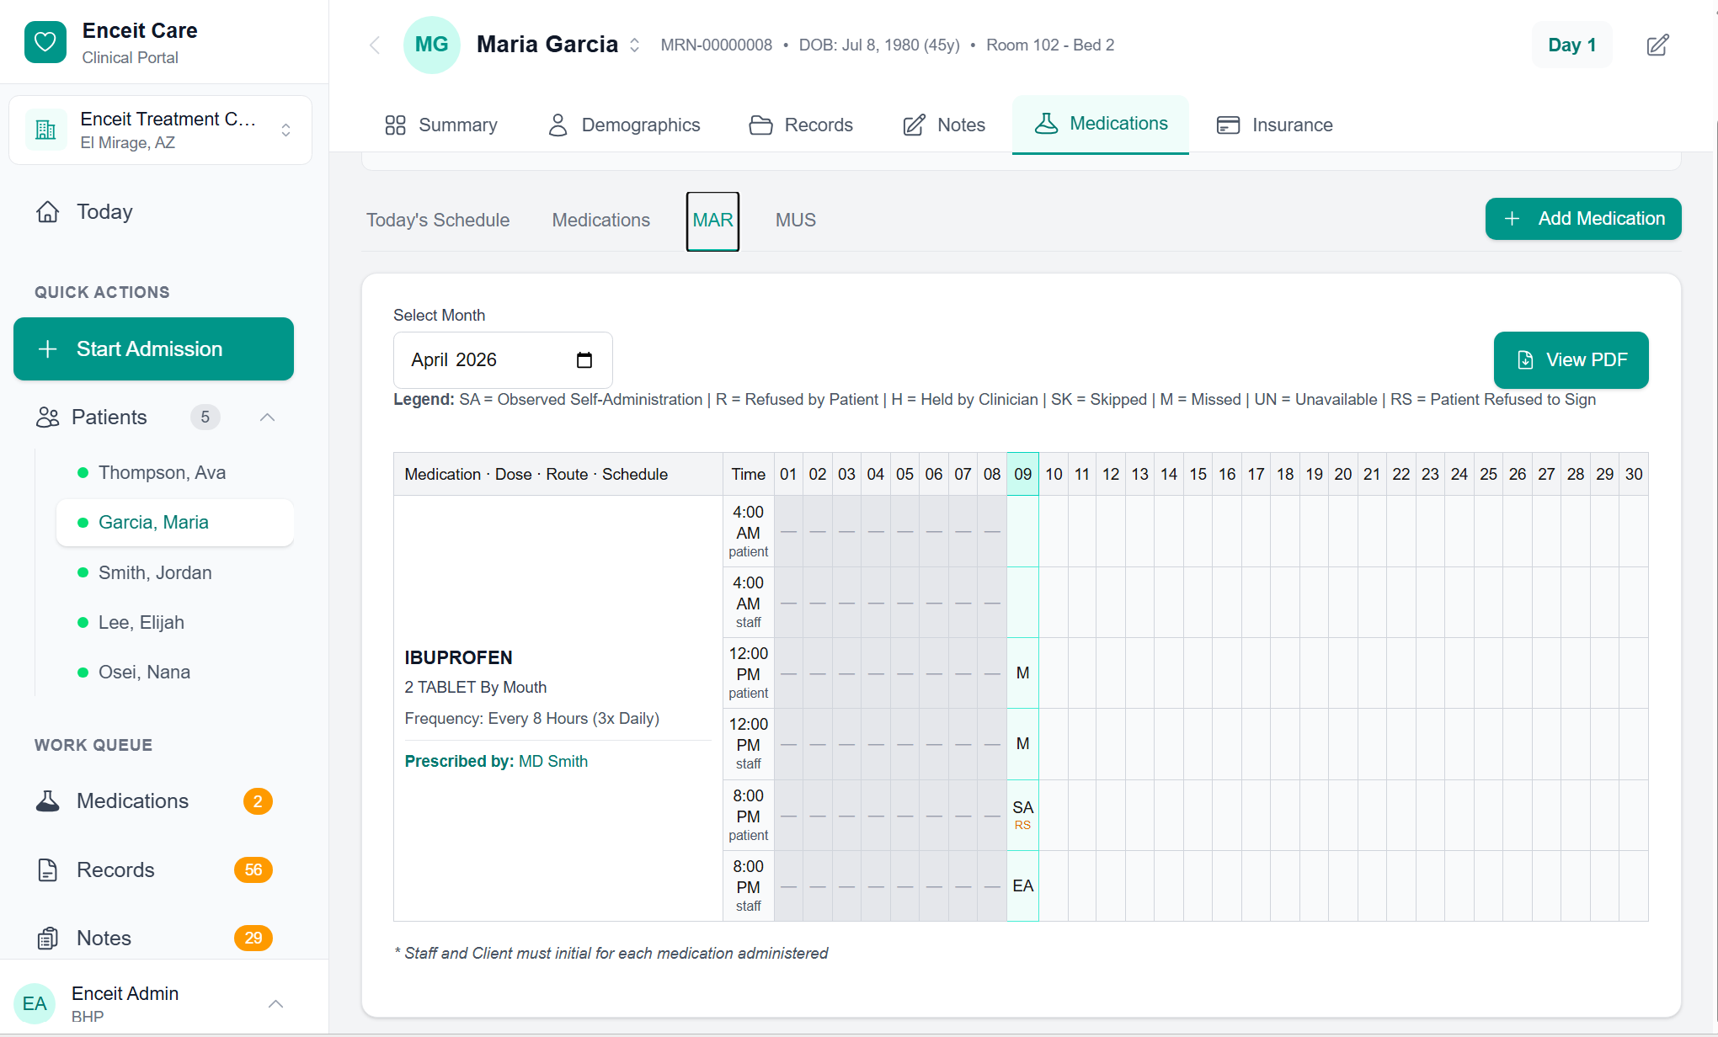Click the M cell for 12:00 PM staff
The width and height of the screenshot is (1718, 1037).
pyautogui.click(x=1022, y=743)
